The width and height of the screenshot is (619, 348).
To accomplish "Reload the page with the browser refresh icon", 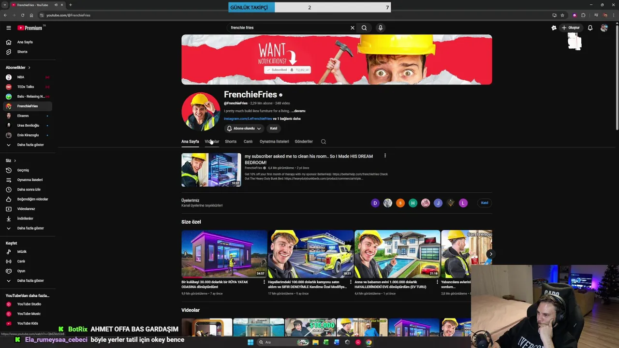I will 22,15.
